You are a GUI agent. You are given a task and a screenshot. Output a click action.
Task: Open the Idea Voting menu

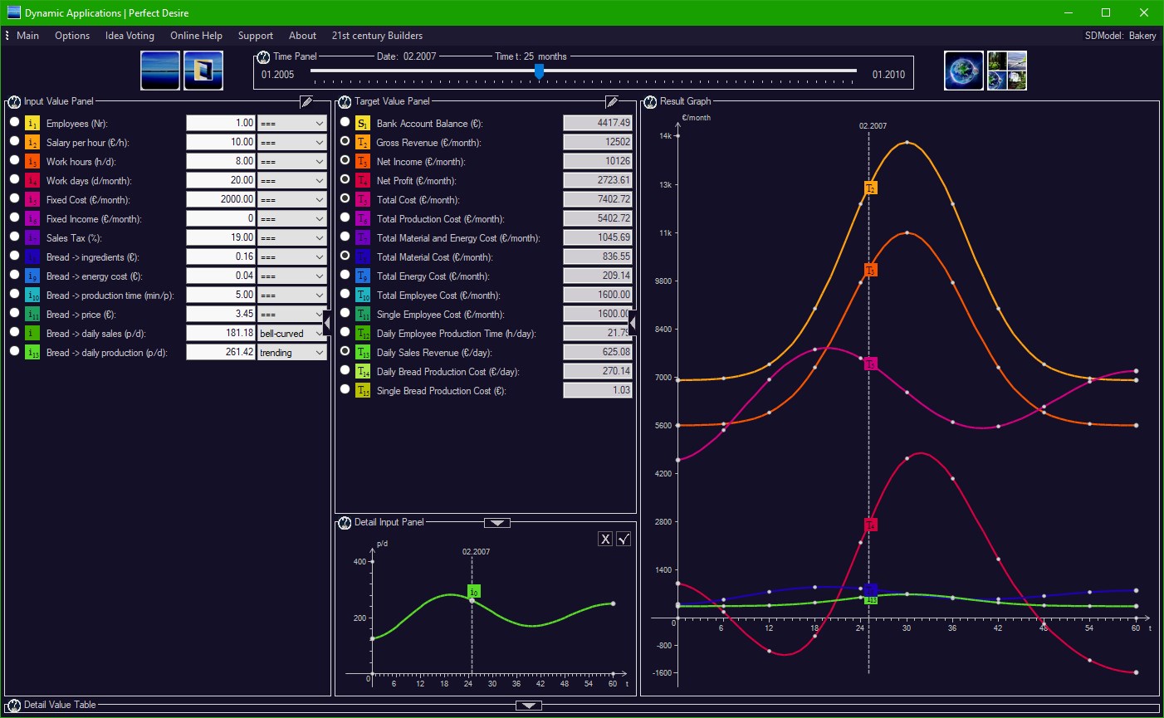pos(130,36)
